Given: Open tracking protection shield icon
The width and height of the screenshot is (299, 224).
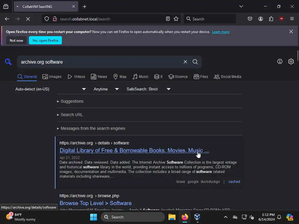Looking at the screenshot, I should [47, 19].
